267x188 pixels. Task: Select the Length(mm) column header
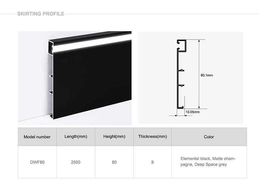click(x=75, y=137)
